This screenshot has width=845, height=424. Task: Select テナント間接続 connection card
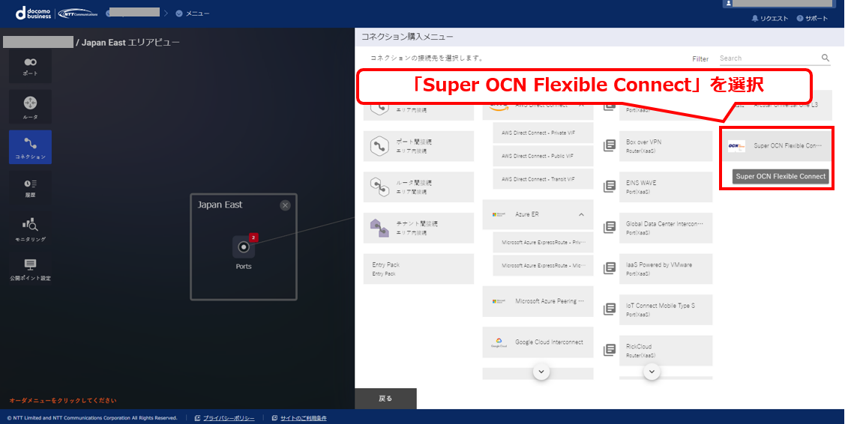click(x=418, y=228)
